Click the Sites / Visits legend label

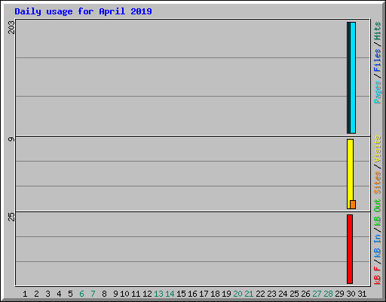point(378,165)
